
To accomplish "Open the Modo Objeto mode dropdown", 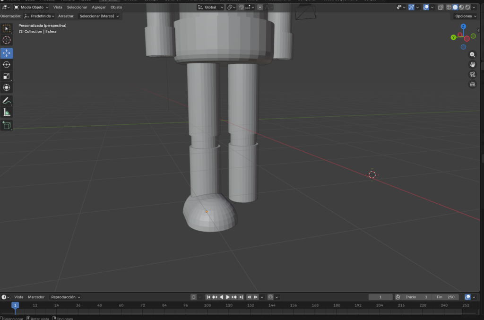I will pyautogui.click(x=31, y=7).
